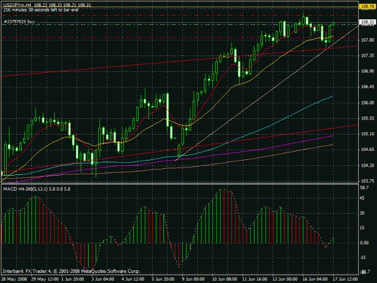Click the yellow 108.76 price tag
The image size is (377, 283).
tap(367, 7)
